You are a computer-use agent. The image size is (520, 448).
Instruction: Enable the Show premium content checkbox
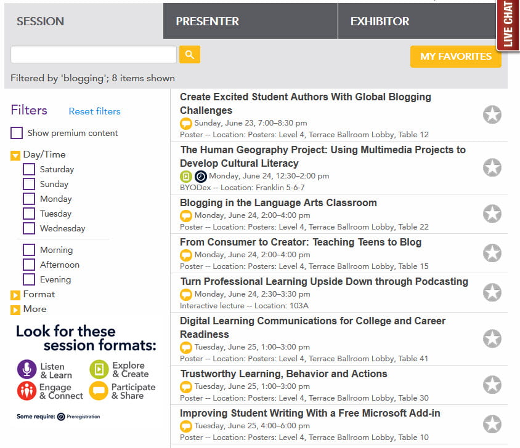[17, 133]
